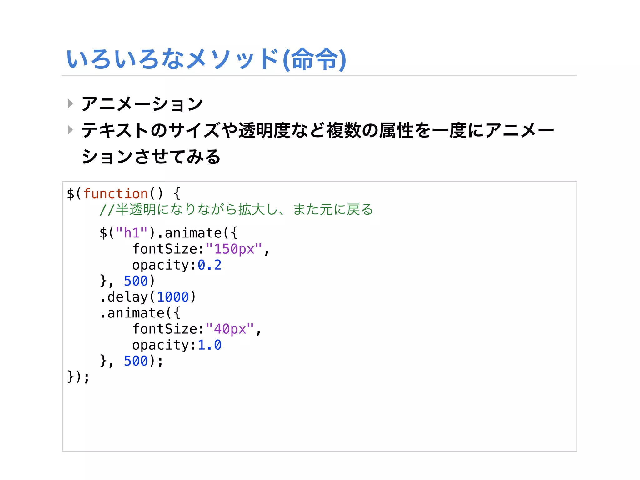640x480 pixels.
Task: Click the text ションさせてみる
Action: pos(151,157)
